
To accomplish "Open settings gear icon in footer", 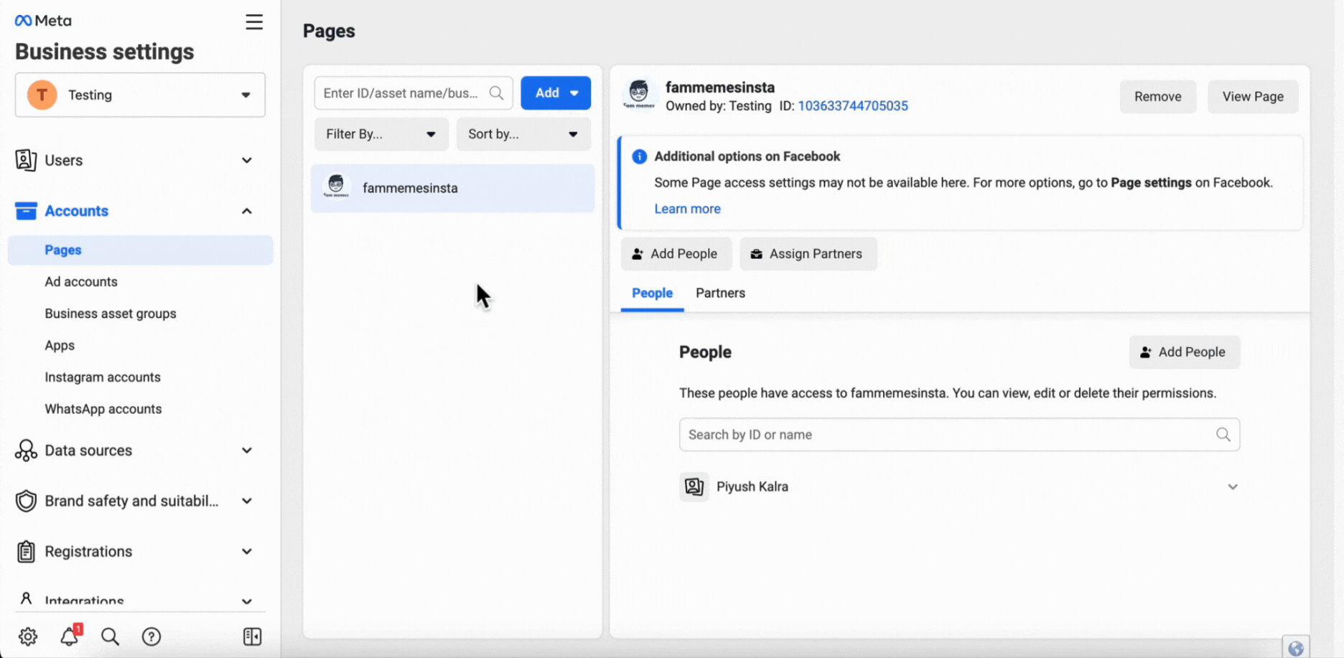I will (28, 636).
